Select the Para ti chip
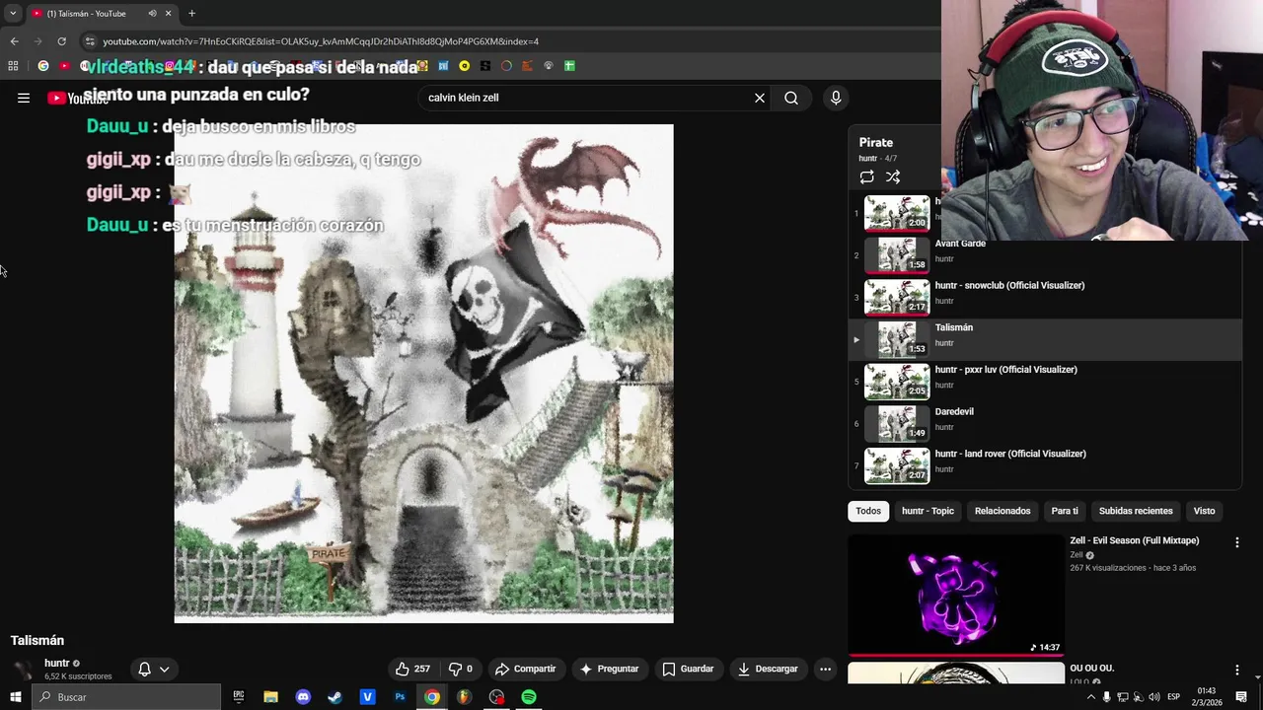Screen dimensions: 1263x710 [x=1065, y=511]
